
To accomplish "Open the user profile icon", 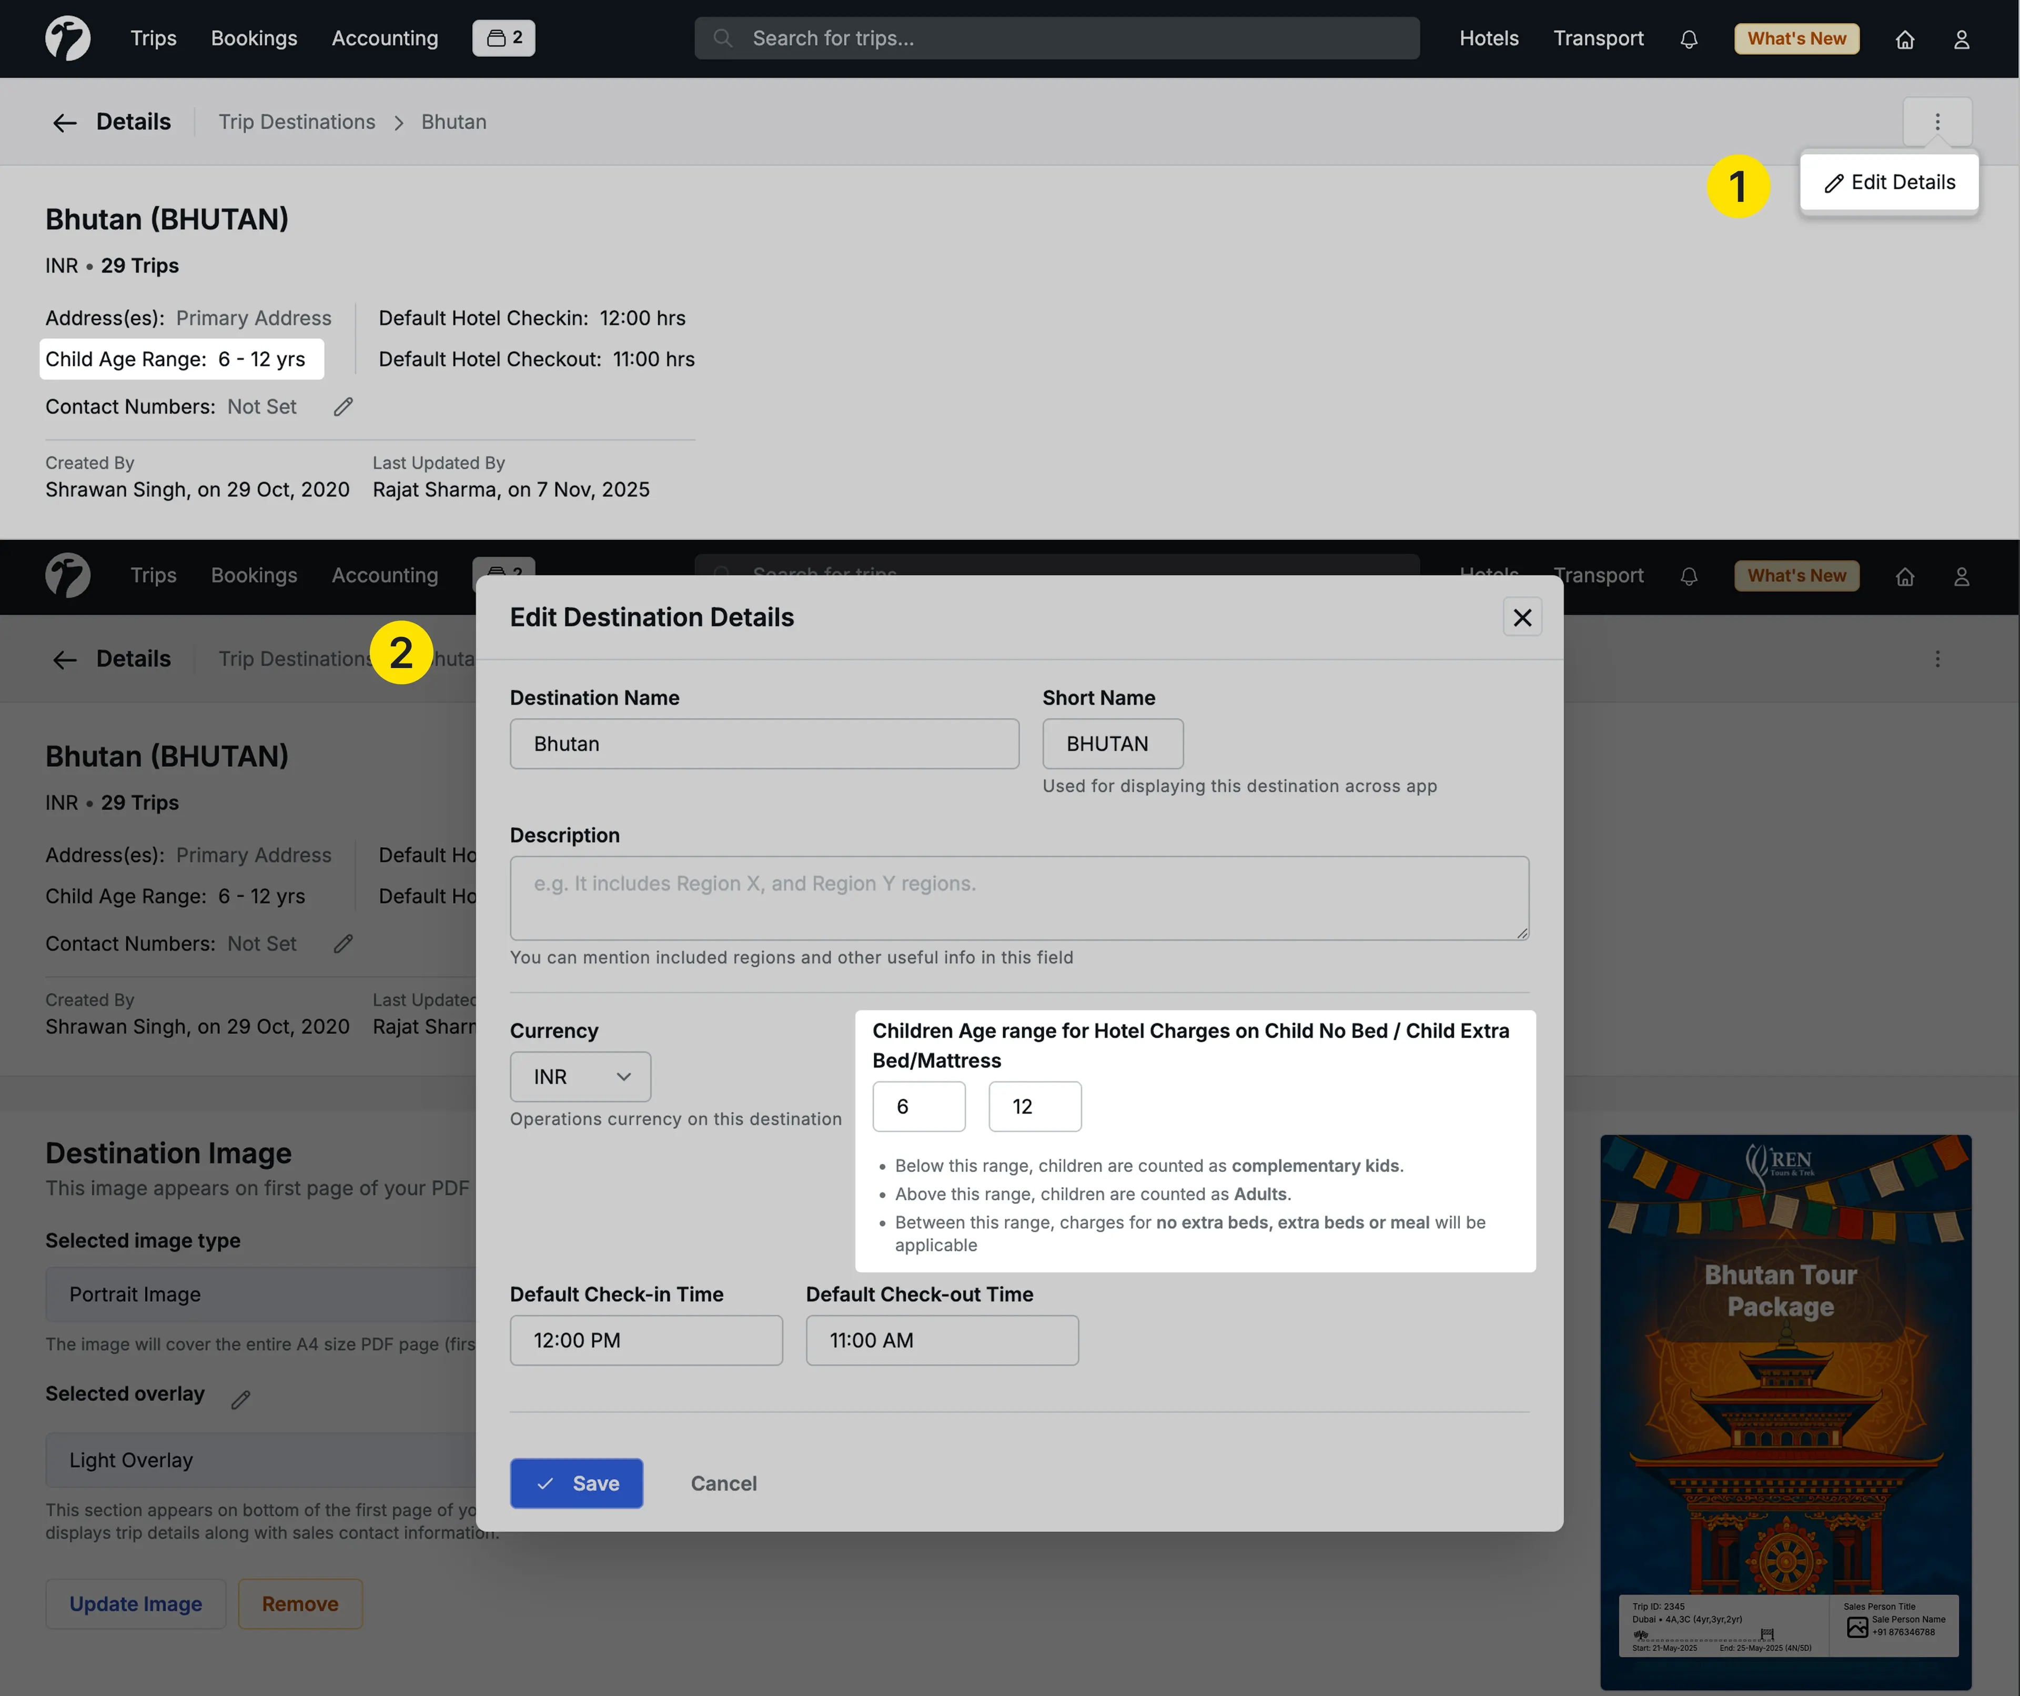I will pos(1961,39).
